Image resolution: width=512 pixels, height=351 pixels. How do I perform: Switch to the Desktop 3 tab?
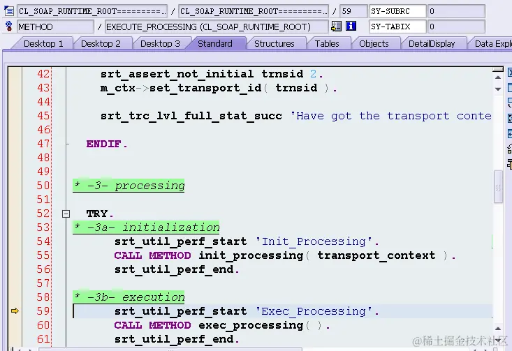coord(160,44)
